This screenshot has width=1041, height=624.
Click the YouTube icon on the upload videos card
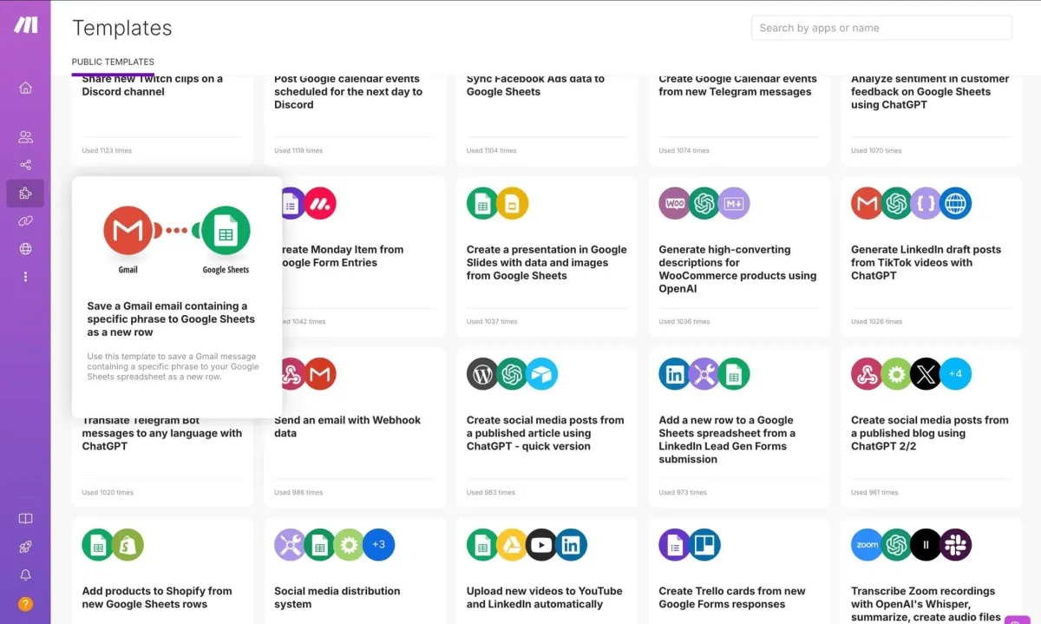click(542, 545)
